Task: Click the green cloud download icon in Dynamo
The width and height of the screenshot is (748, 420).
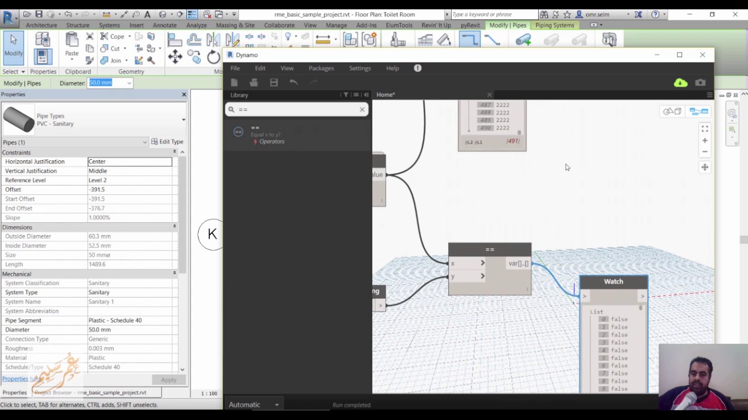Action: pos(681,83)
